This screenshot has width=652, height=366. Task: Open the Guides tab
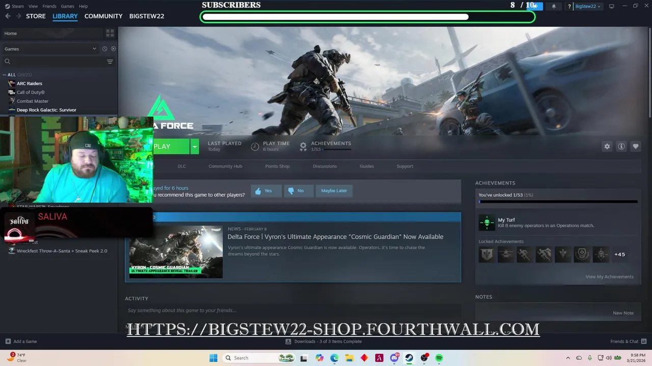point(367,166)
